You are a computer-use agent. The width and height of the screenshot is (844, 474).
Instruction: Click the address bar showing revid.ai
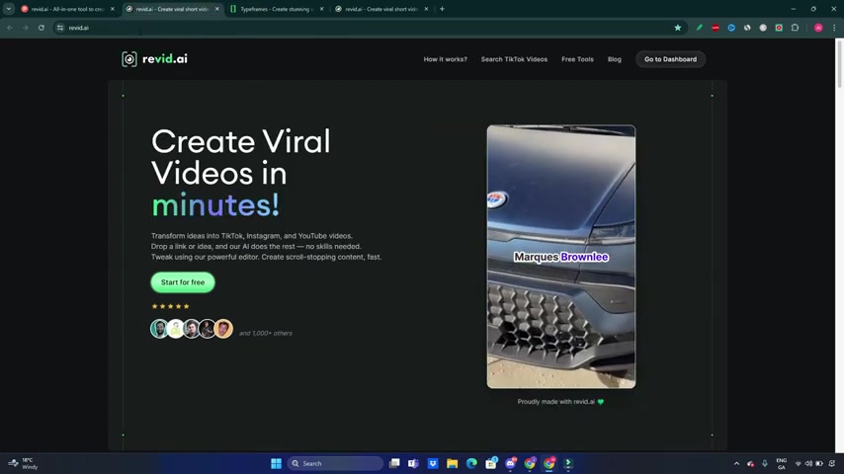[370, 28]
